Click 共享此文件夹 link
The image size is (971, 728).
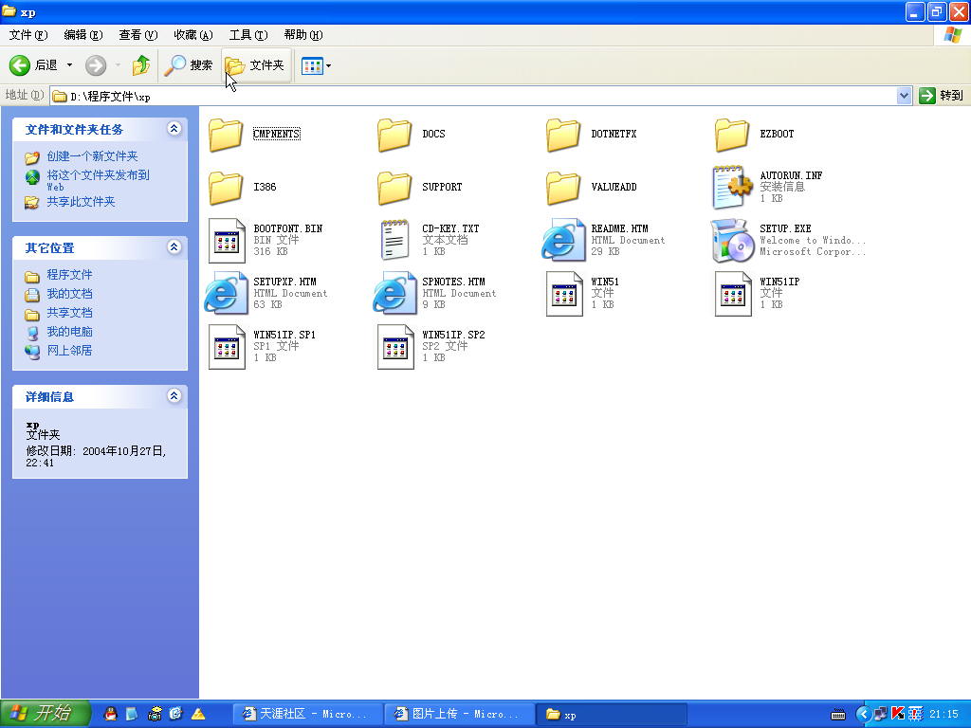[82, 201]
